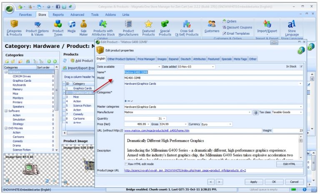Viewport: 320px width, 196px height.
Task: Click the Model input field
Action: [x=212, y=78]
